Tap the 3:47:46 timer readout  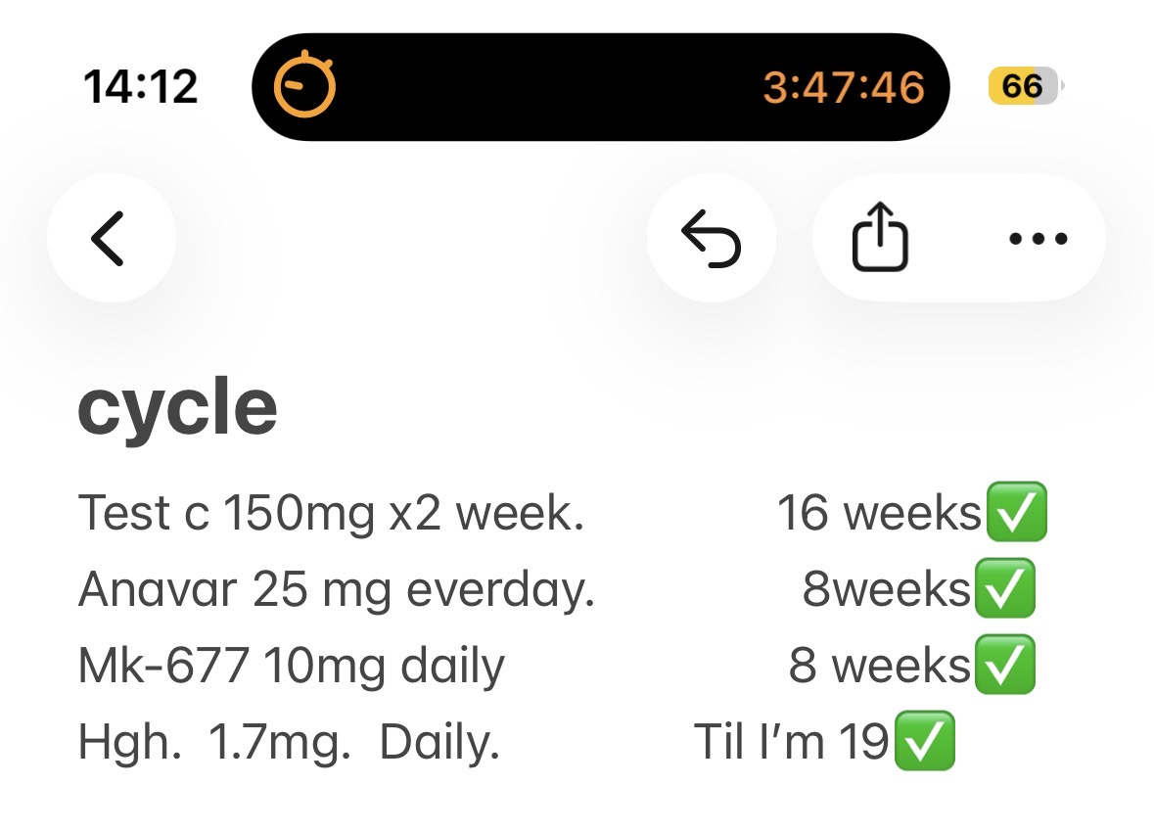click(844, 87)
